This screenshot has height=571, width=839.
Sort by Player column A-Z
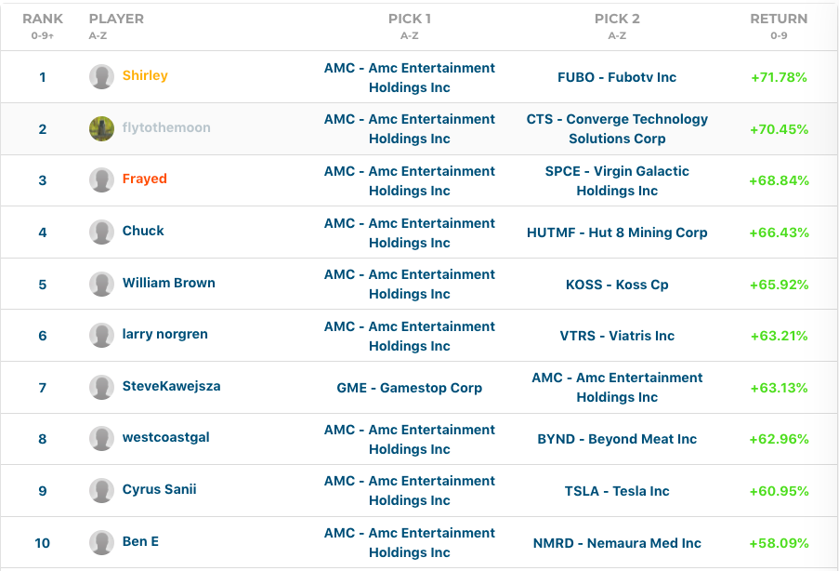point(116,19)
